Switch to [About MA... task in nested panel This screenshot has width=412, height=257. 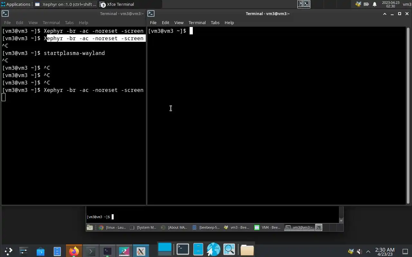click(x=174, y=227)
